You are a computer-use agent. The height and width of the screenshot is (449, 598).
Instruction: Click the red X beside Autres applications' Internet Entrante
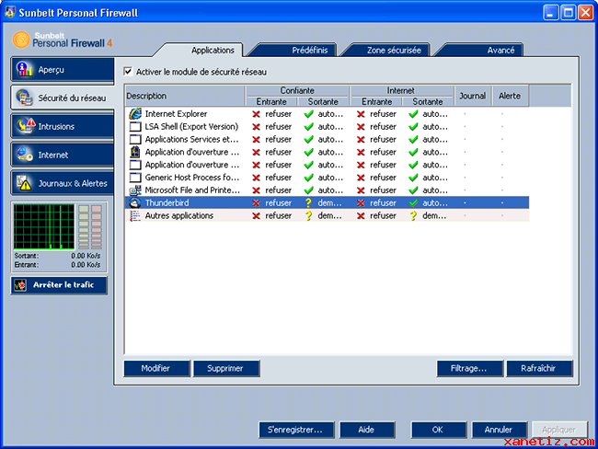click(x=361, y=216)
